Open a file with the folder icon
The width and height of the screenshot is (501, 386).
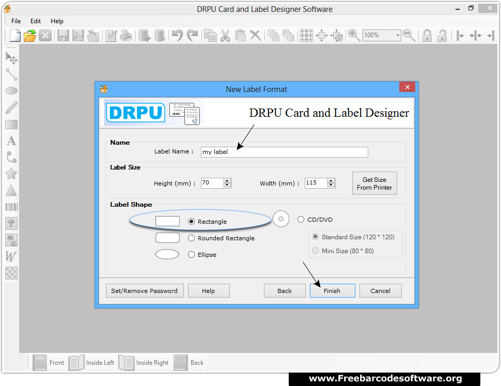[30, 35]
